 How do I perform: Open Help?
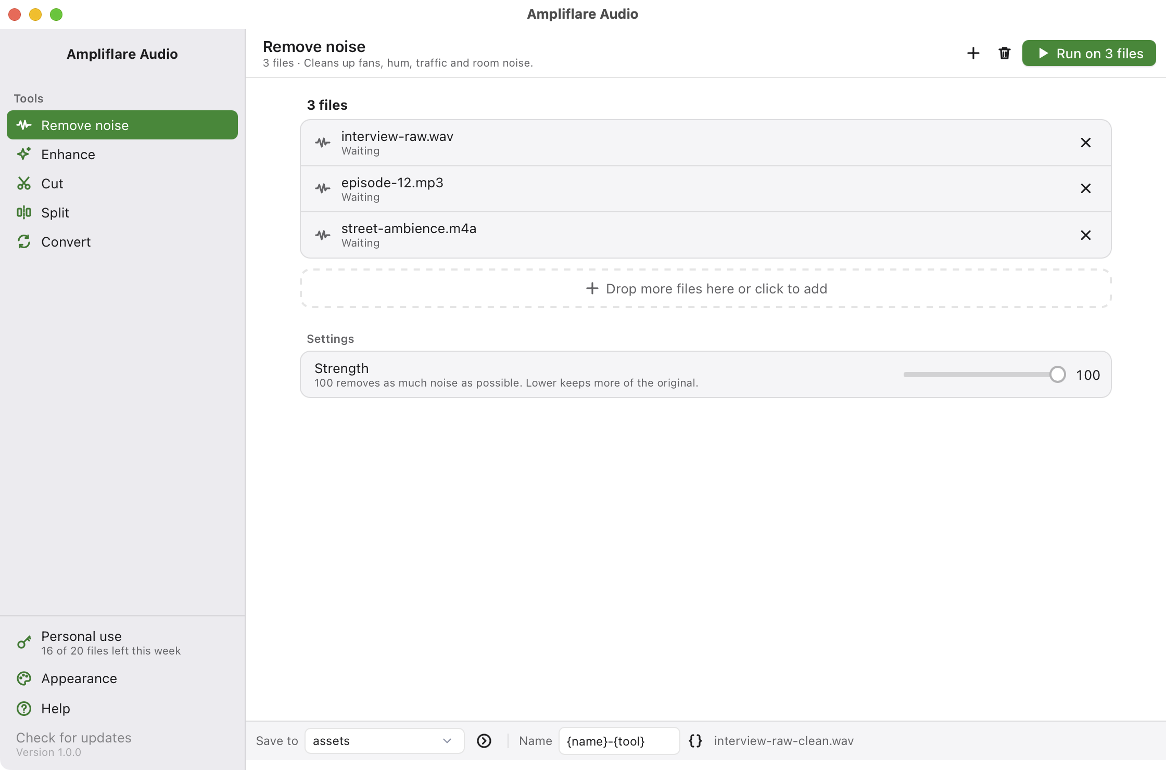click(x=122, y=709)
